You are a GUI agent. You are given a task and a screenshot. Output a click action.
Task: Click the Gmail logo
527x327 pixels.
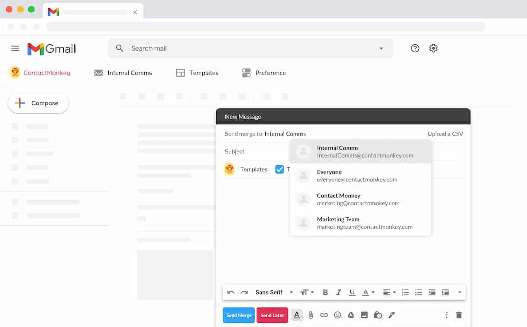(51, 49)
